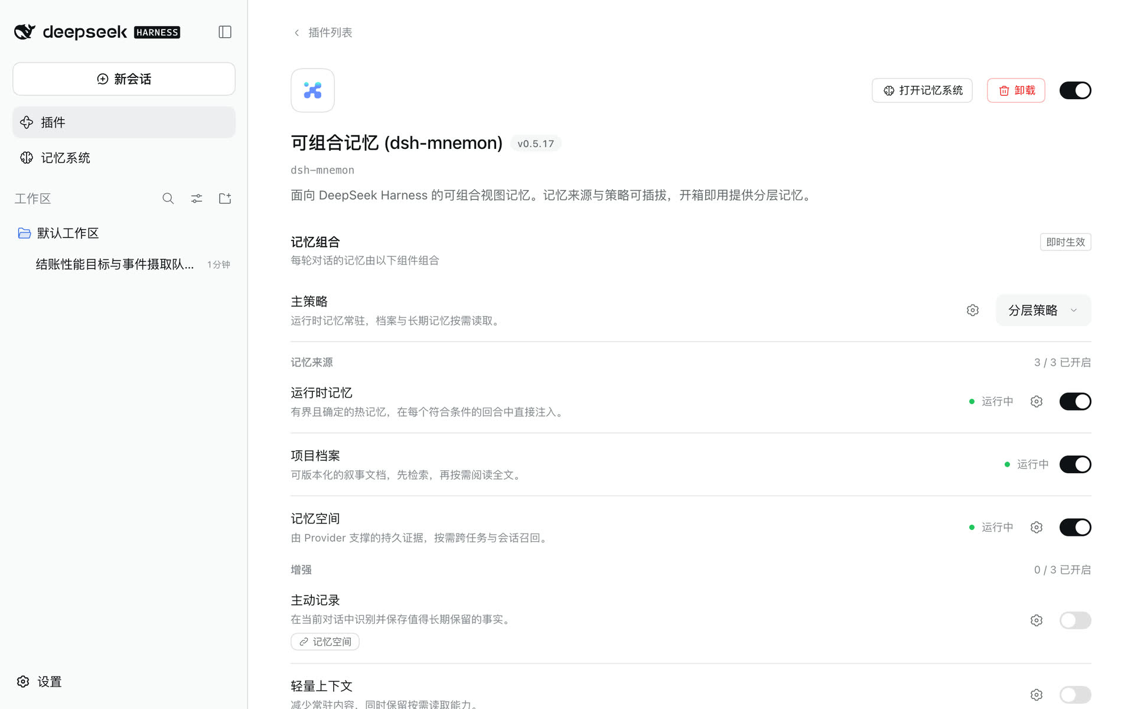Open 主动记录 settings gear

1037,620
